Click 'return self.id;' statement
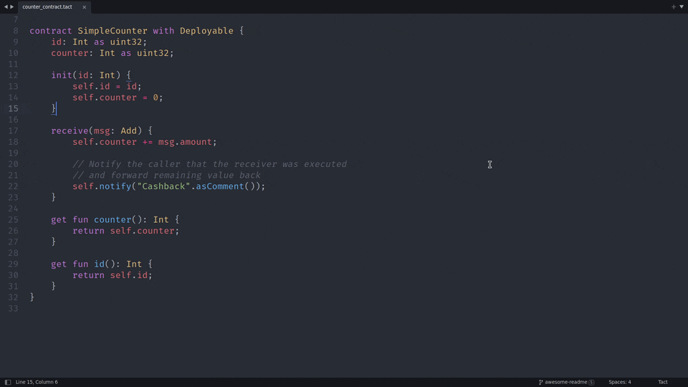Image resolution: width=688 pixels, height=387 pixels. [113, 275]
